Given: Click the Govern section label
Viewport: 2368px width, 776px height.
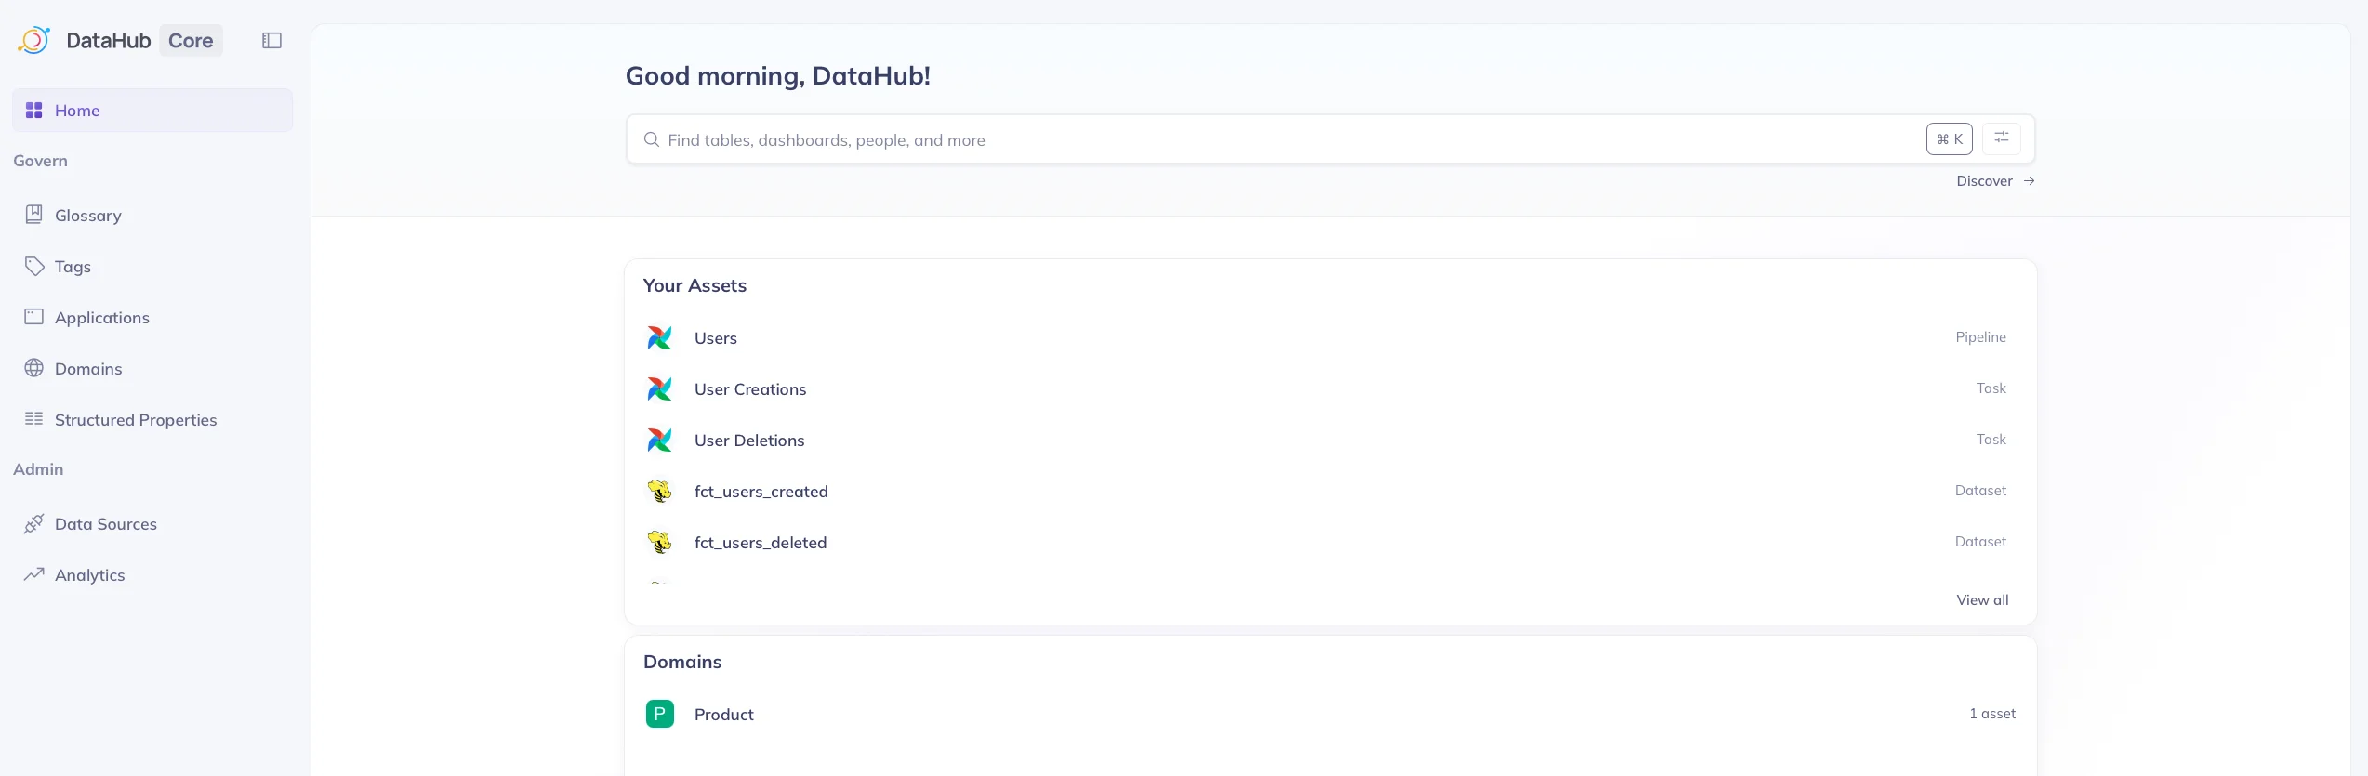Looking at the screenshot, I should (40, 161).
